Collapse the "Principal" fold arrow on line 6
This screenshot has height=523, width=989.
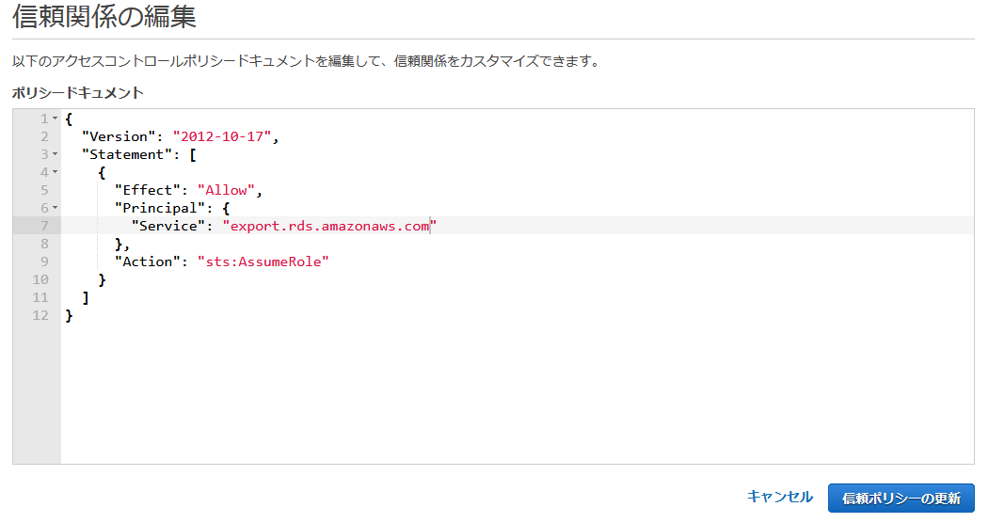click(x=56, y=208)
